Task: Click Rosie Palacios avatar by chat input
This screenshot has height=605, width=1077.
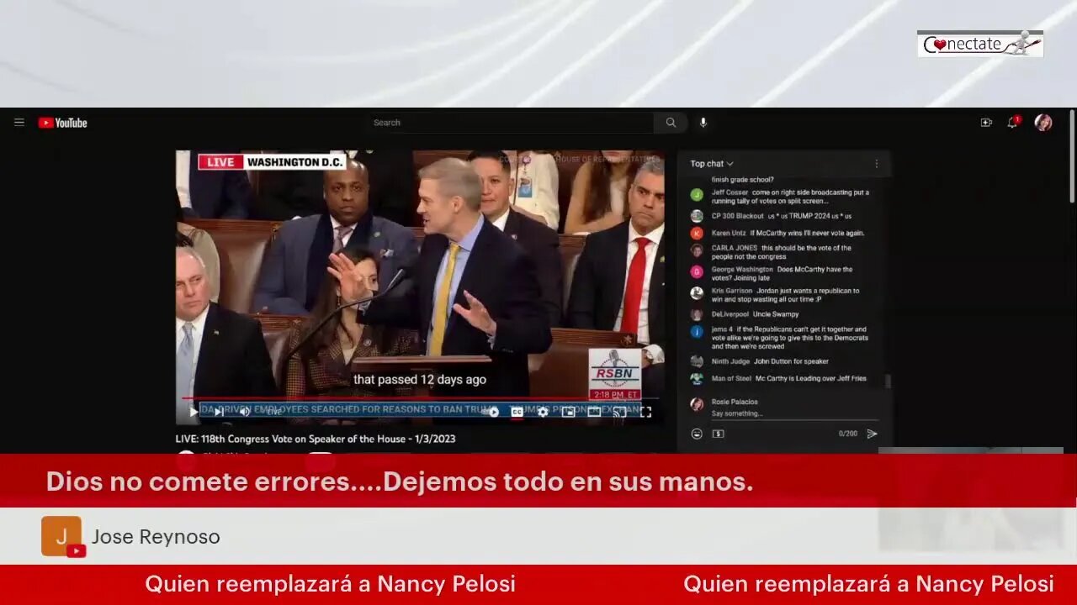Action: click(x=697, y=404)
